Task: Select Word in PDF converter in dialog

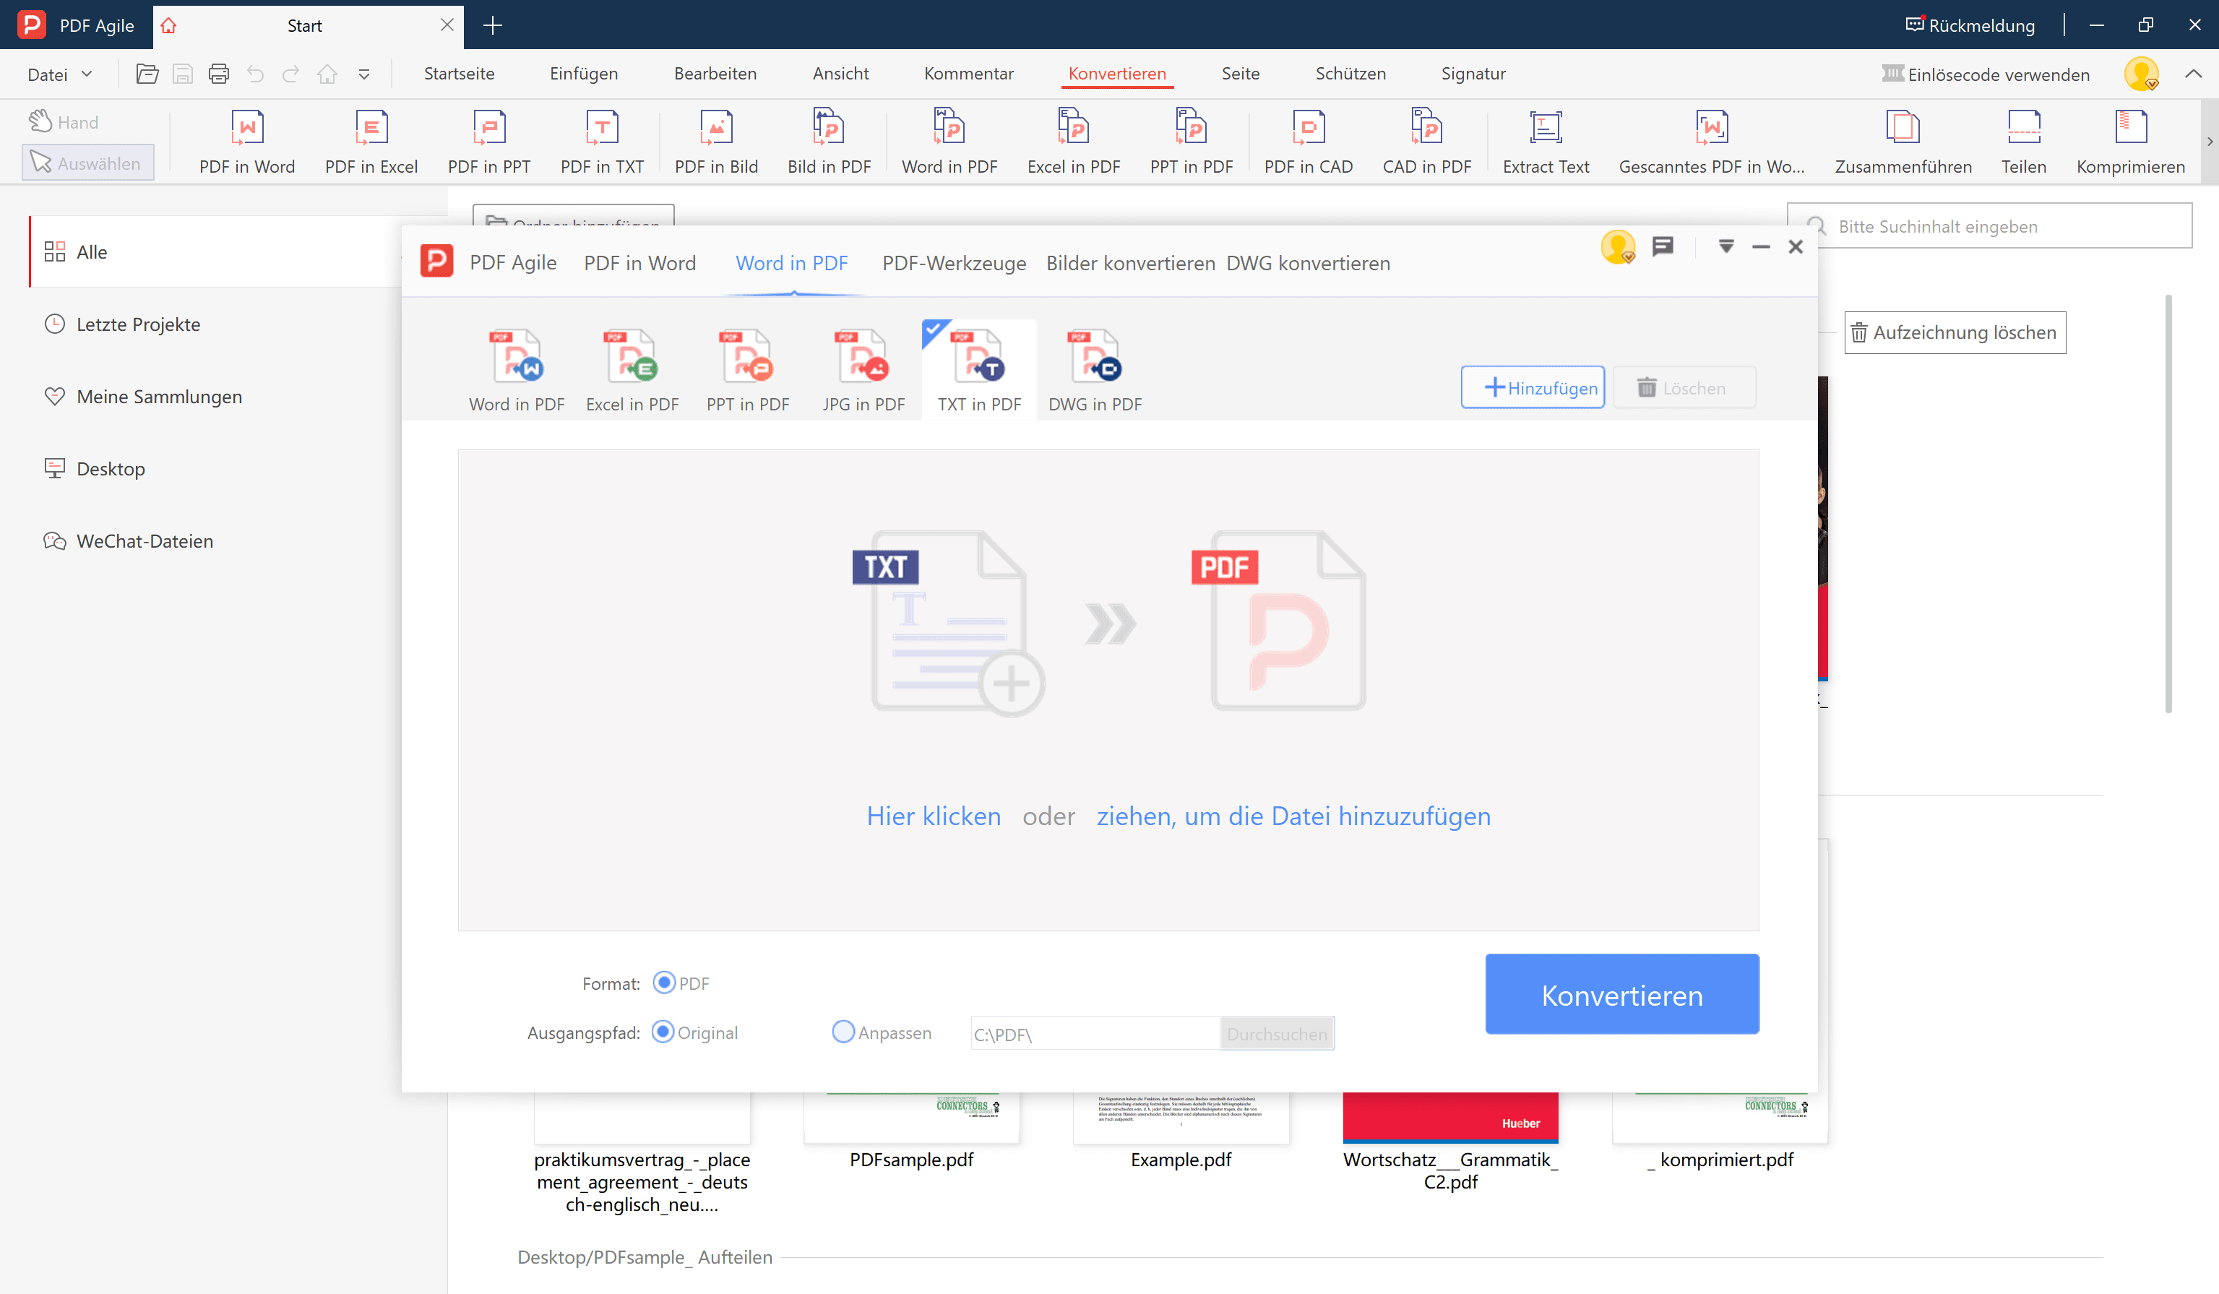Action: [x=517, y=370]
